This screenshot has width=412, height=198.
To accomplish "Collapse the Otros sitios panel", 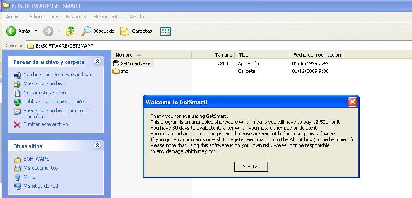I will pyautogui.click(x=98, y=145).
